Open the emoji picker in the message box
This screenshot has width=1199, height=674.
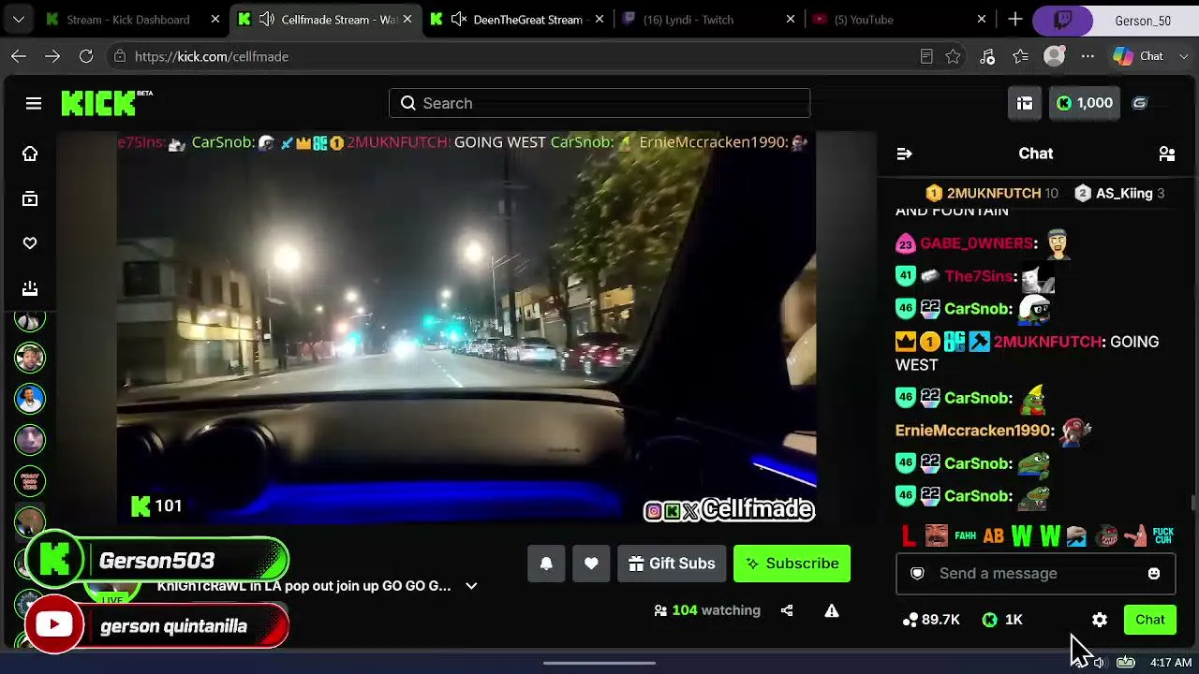coord(1154,574)
